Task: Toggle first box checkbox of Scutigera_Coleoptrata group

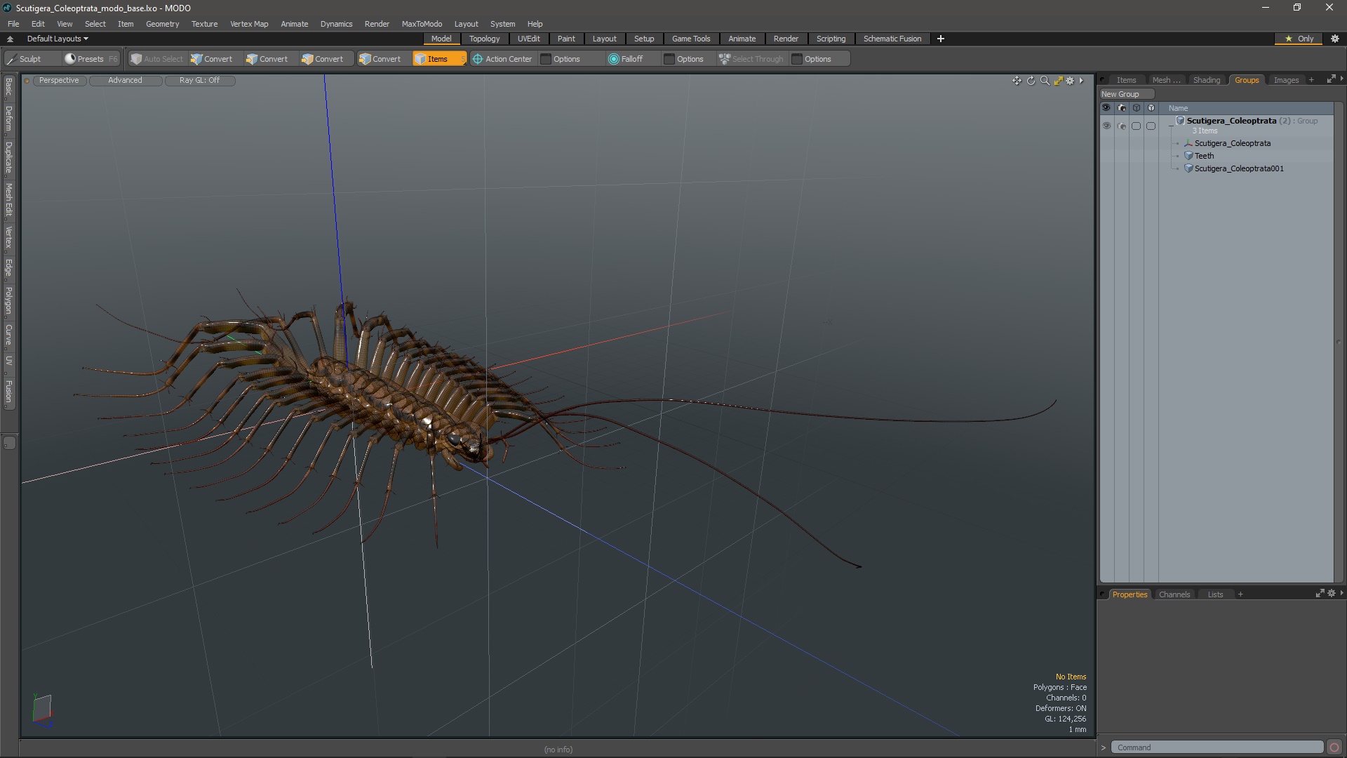Action: (1136, 126)
